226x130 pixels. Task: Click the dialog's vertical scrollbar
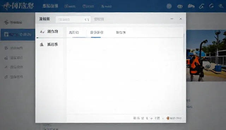[184, 45]
